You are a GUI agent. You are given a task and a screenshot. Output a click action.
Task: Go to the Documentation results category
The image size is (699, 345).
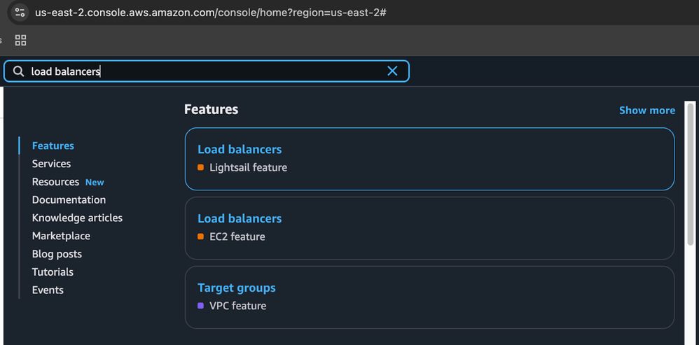click(69, 200)
